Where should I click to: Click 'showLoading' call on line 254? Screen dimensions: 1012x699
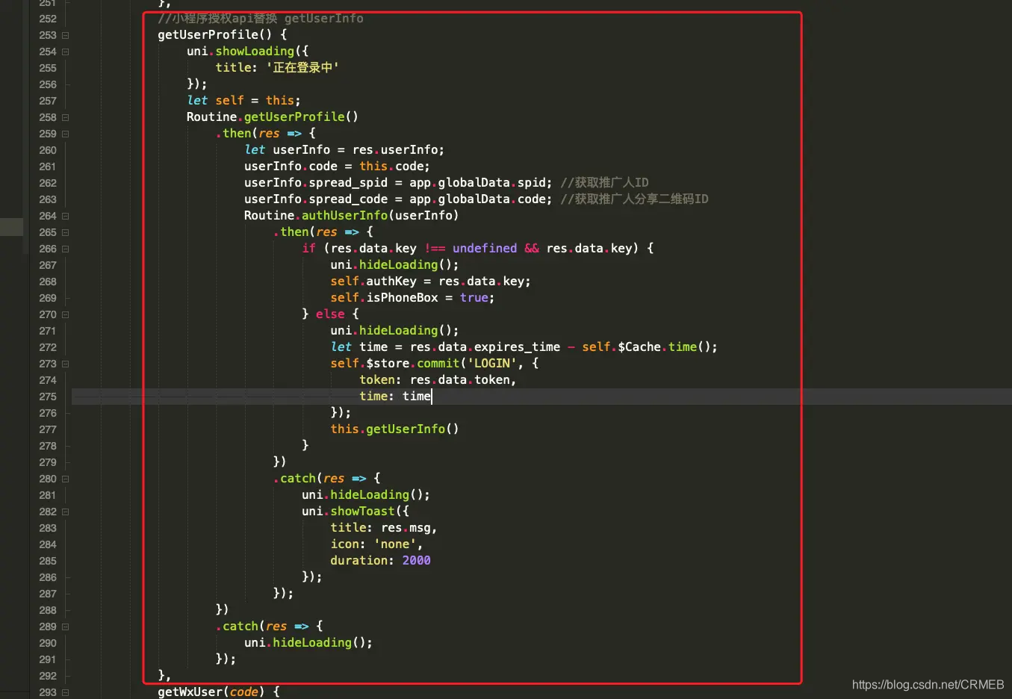255,51
